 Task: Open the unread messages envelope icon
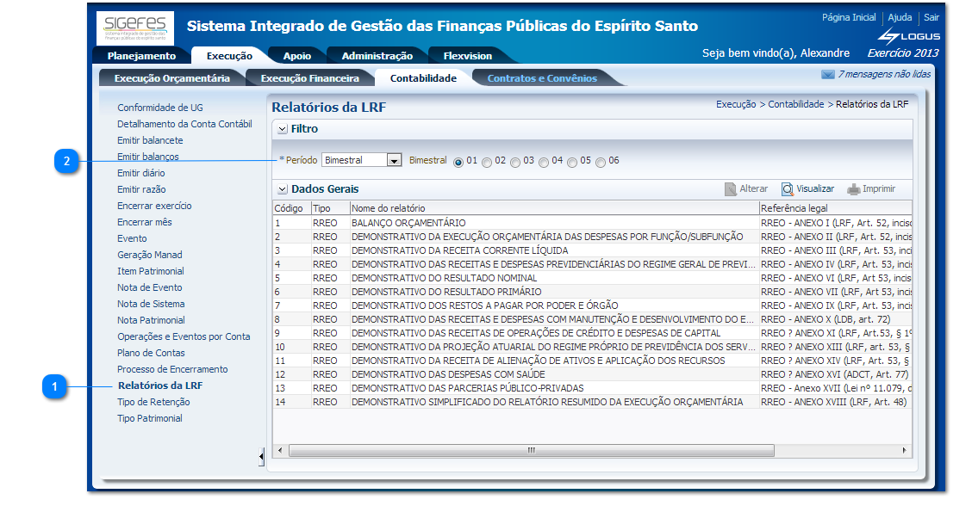827,75
